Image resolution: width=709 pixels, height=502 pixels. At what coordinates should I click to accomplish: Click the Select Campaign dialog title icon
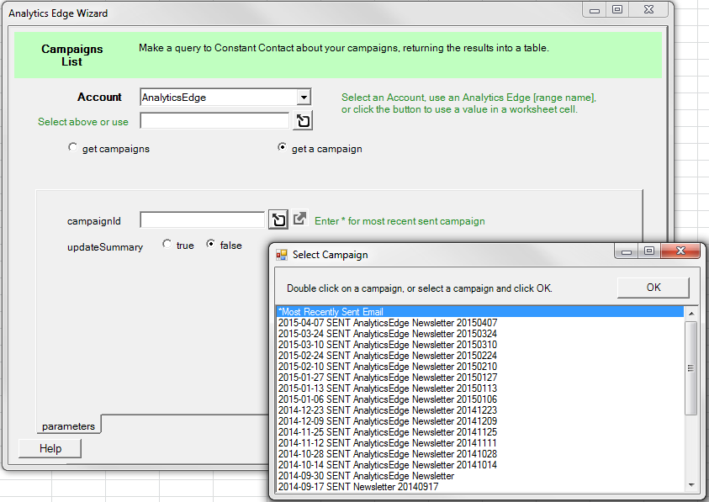(281, 255)
